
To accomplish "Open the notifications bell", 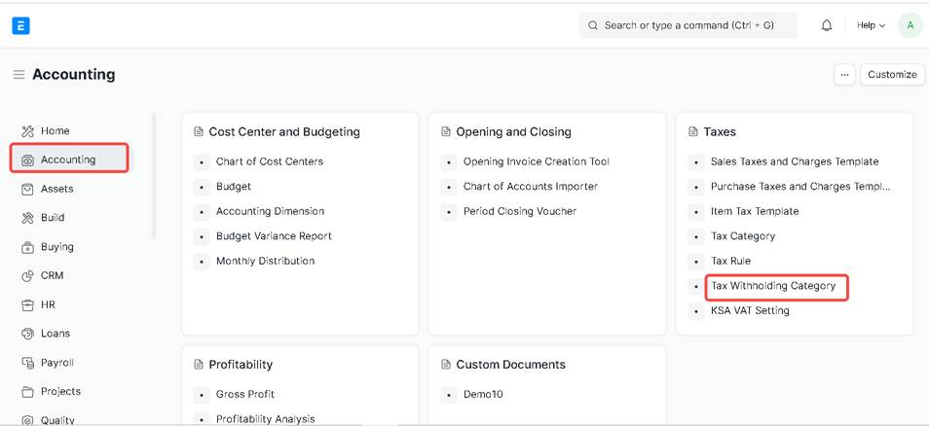I will [x=827, y=25].
